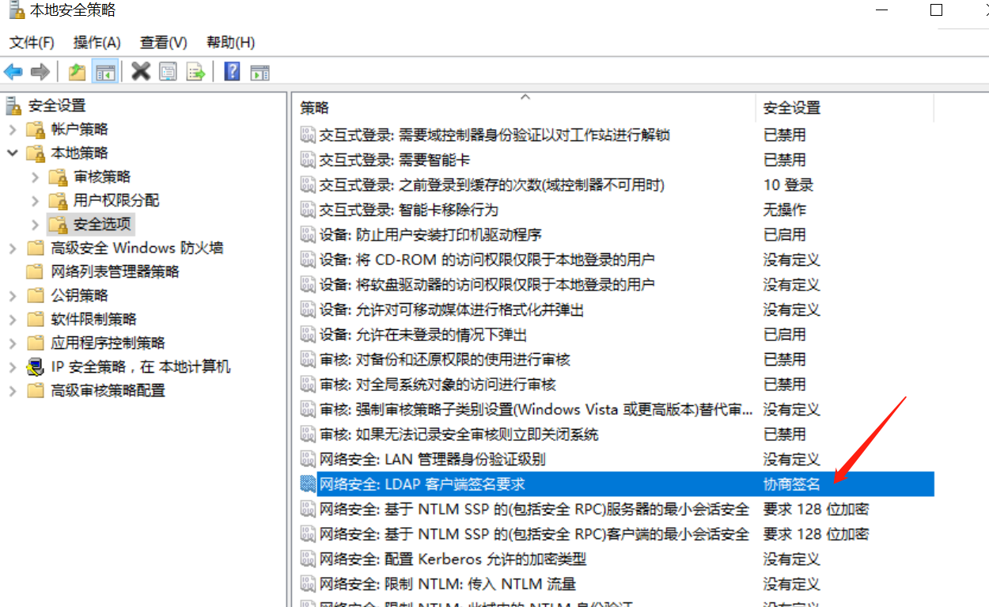This screenshot has height=607, width=989.
Task: Open the 查看(V) menu
Action: 162,42
